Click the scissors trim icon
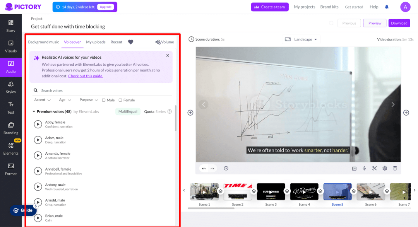 click(375, 168)
